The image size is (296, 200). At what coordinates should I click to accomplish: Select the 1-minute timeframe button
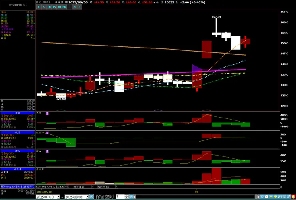[39, 7]
